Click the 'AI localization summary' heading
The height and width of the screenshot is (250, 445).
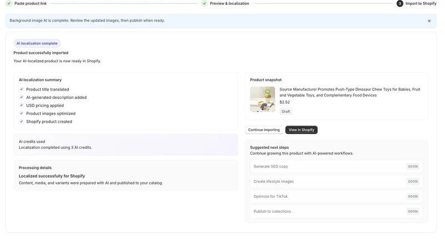click(40, 80)
